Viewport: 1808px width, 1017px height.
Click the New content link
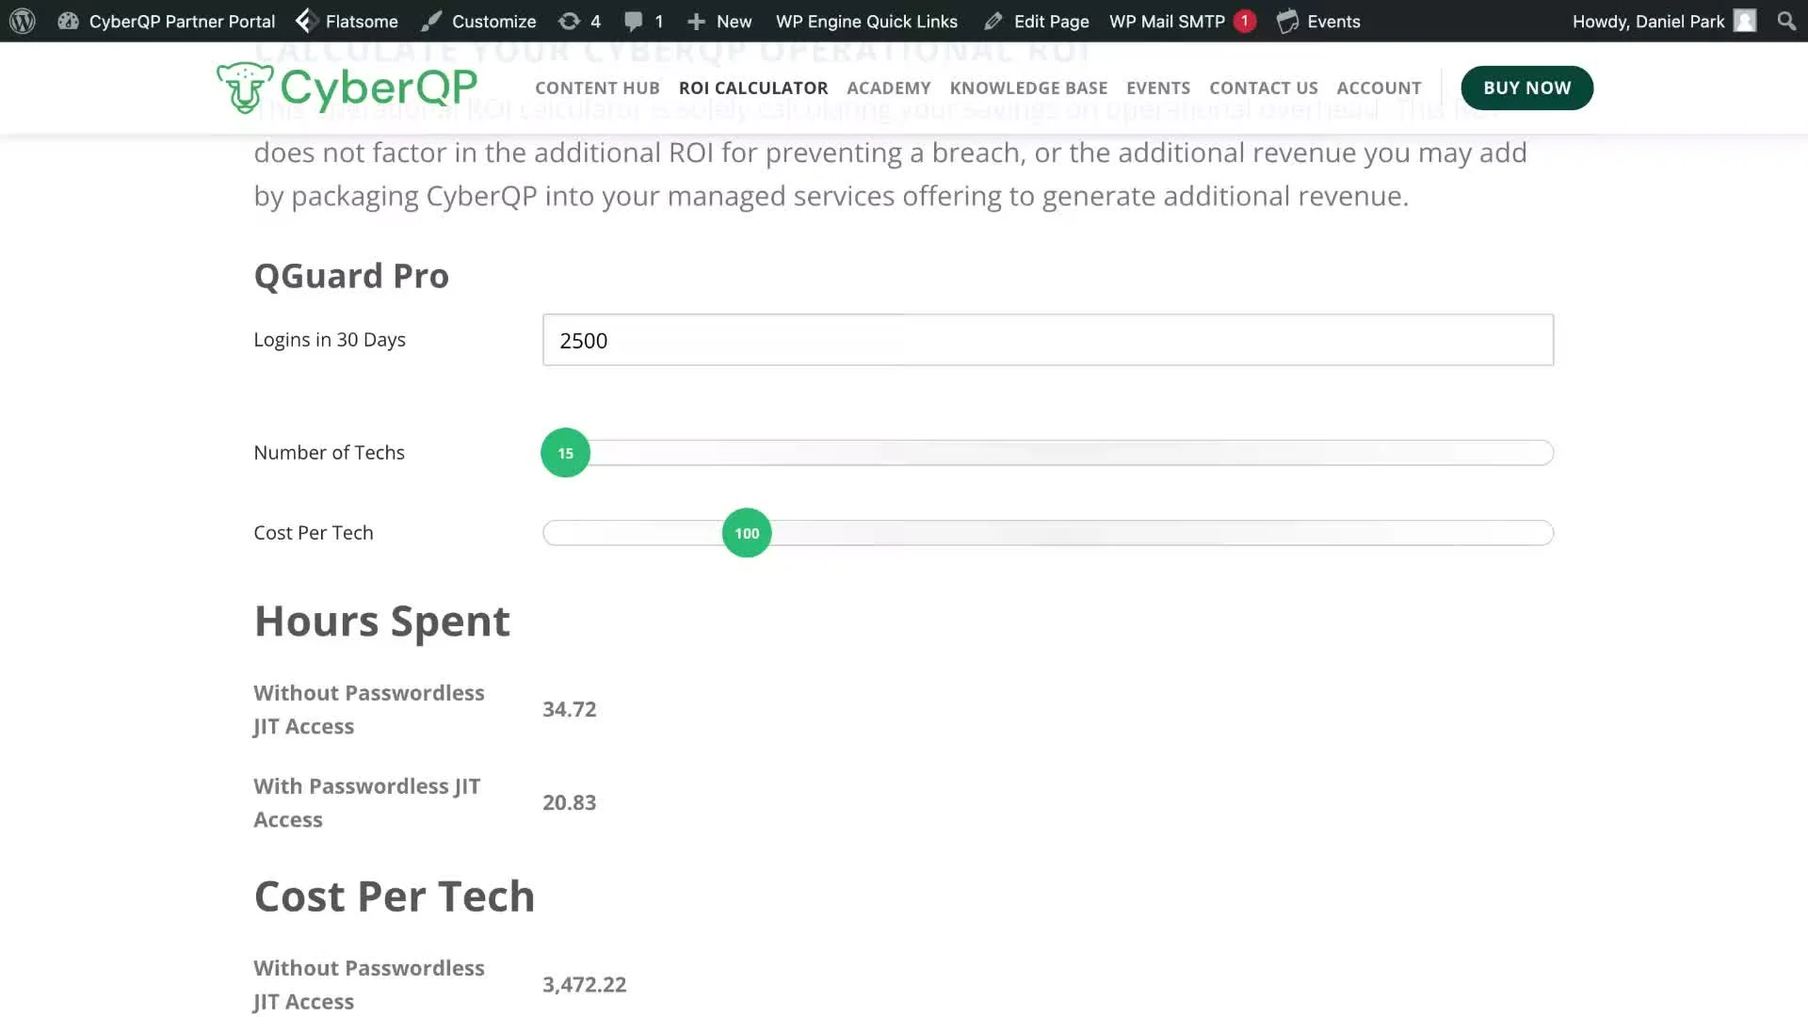click(734, 21)
